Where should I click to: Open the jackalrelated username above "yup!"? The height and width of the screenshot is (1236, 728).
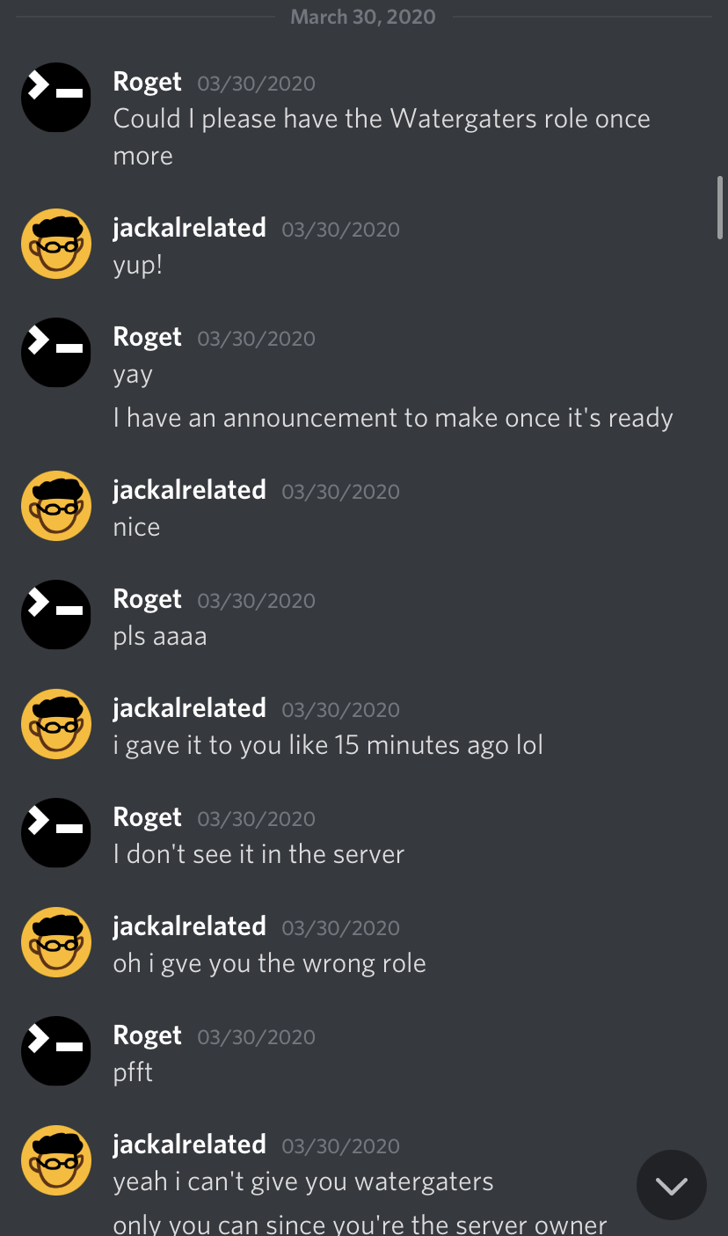point(190,228)
